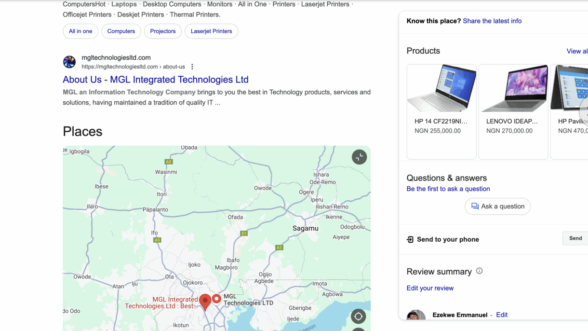The height and width of the screenshot is (331, 588).
Task: Click the Ezekwe Emmanuel reviewer name
Action: [460, 315]
